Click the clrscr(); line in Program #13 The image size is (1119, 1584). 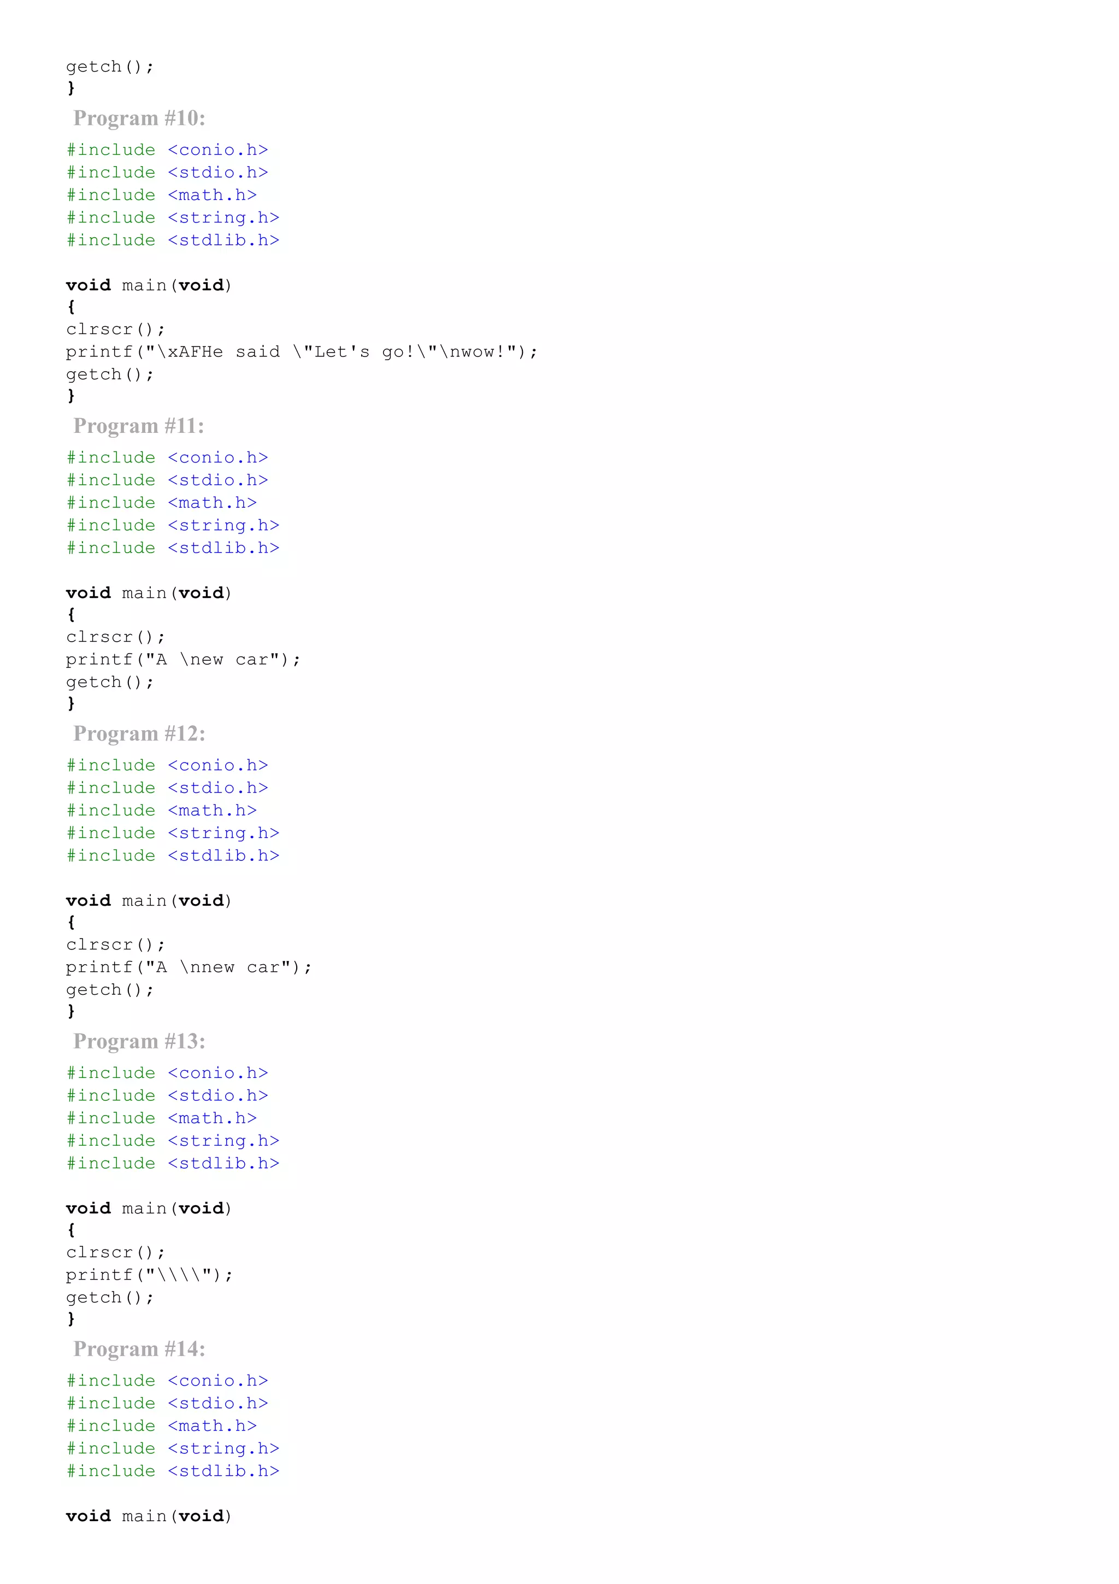pos(115,1253)
